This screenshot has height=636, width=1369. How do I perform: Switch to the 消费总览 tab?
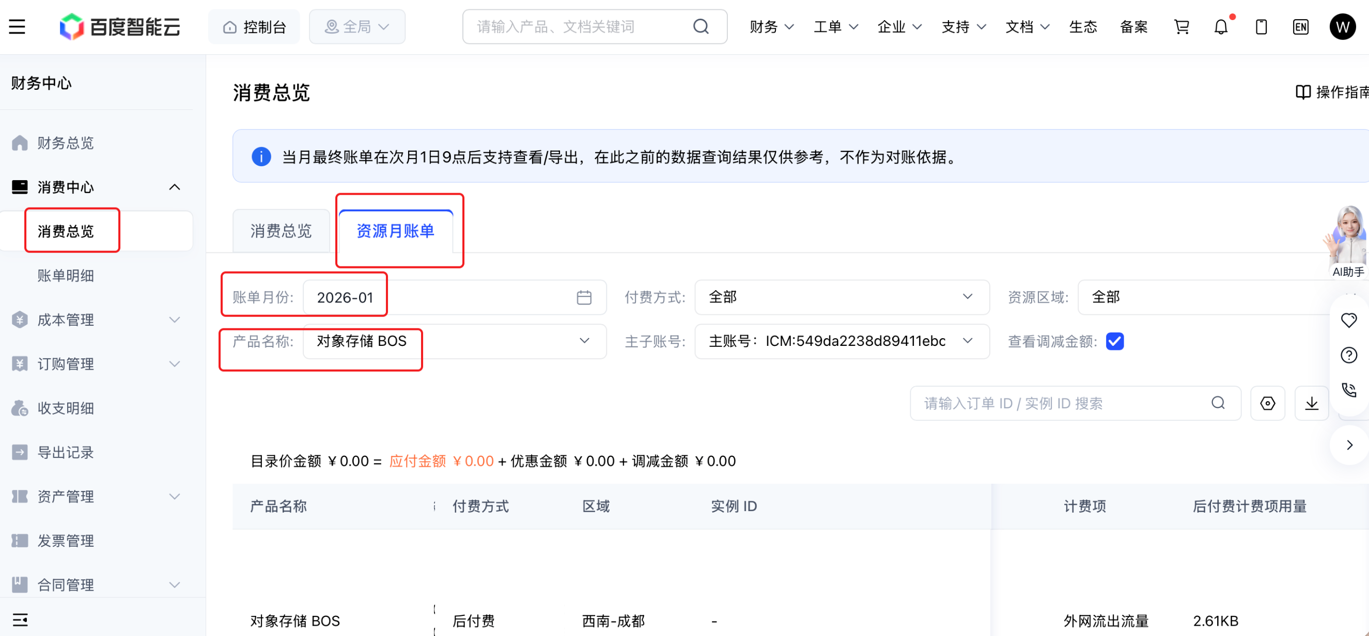[281, 231]
